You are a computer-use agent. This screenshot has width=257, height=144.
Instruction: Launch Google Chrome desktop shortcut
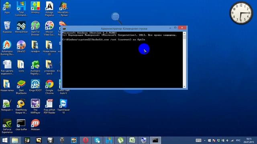49,87
